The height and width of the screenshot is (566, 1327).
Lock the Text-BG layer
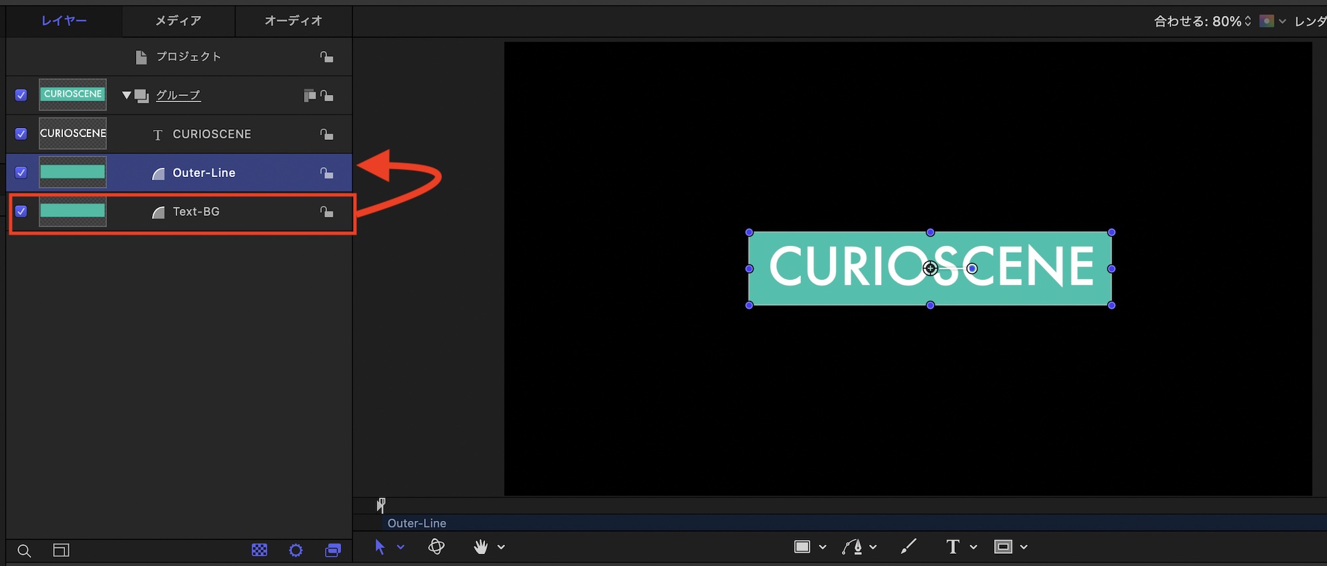pos(326,212)
